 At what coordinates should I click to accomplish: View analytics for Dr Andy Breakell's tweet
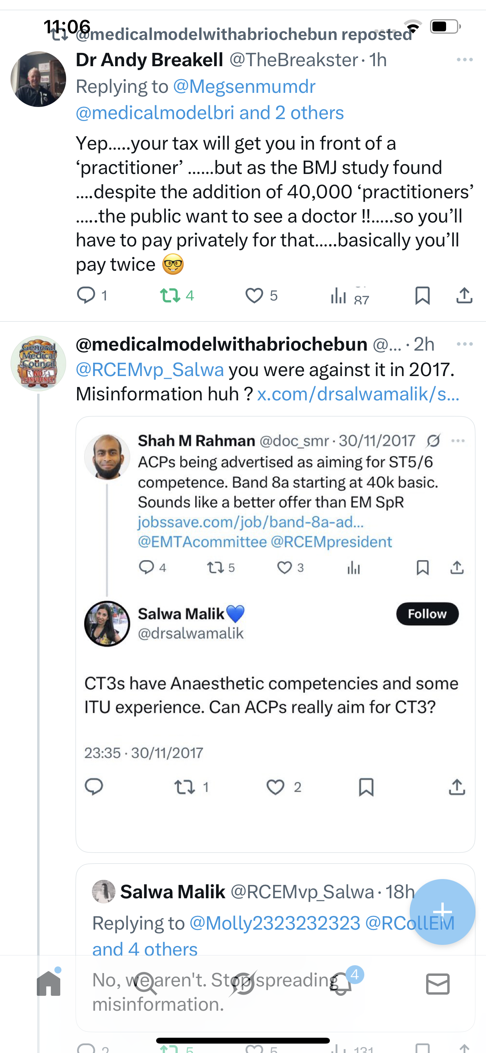(339, 295)
